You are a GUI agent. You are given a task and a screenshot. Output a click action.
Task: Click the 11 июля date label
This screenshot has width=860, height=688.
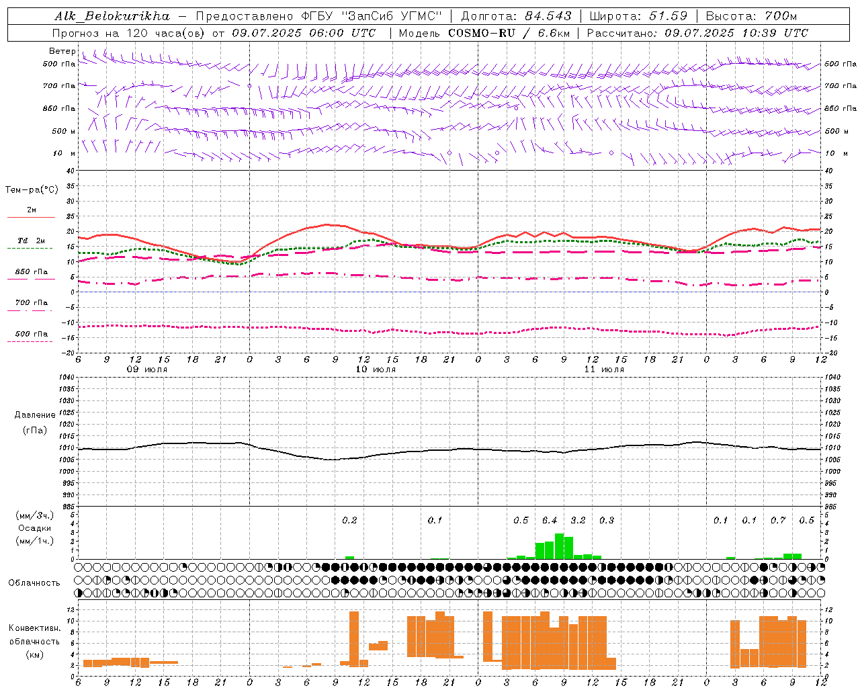[x=604, y=370]
